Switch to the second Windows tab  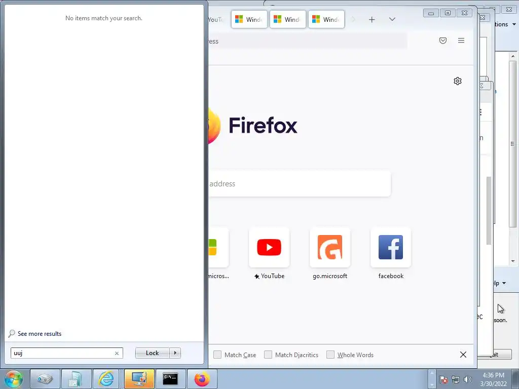pyautogui.click(x=288, y=20)
